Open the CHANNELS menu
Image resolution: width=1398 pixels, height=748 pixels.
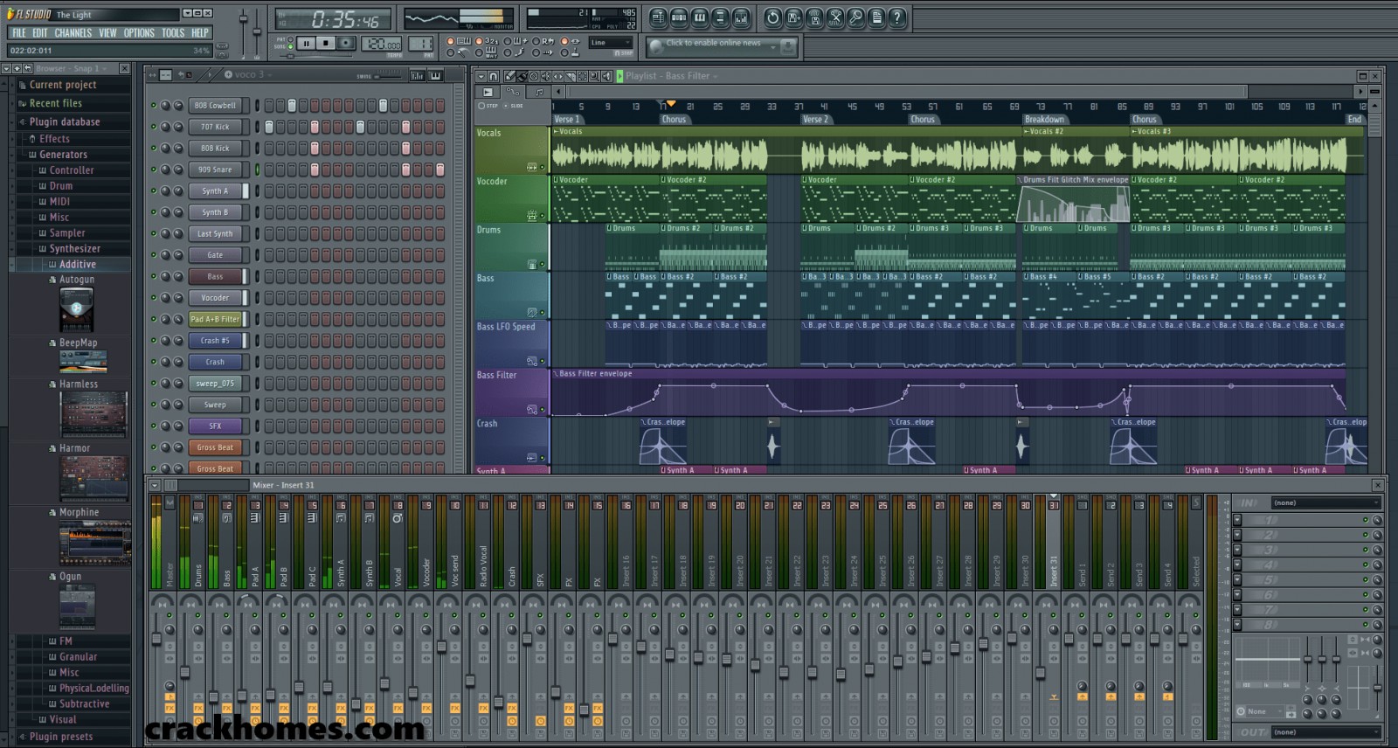pos(73,33)
